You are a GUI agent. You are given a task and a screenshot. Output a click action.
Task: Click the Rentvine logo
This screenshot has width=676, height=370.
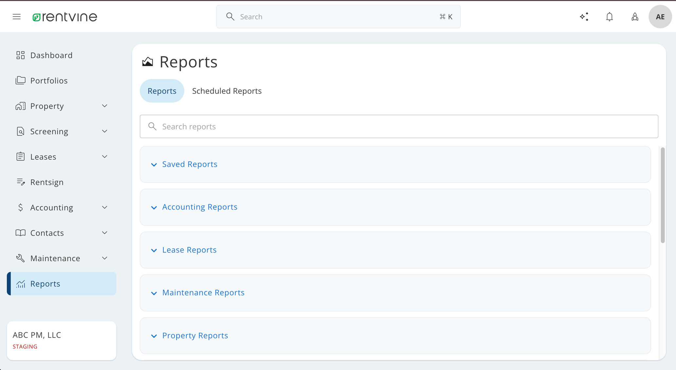click(65, 16)
